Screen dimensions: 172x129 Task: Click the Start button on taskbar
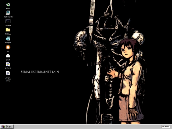pos(7,126)
